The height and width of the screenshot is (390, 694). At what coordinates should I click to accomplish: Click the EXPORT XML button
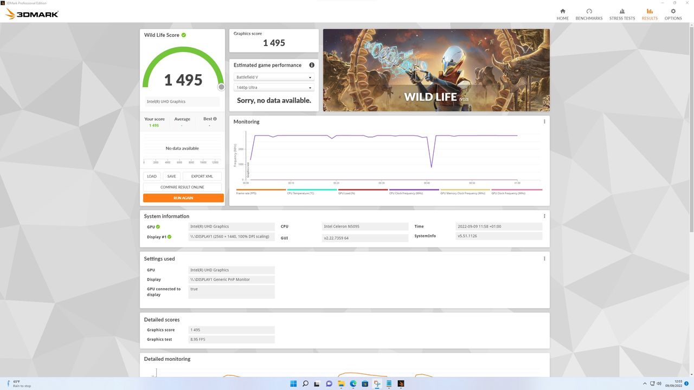(202, 176)
